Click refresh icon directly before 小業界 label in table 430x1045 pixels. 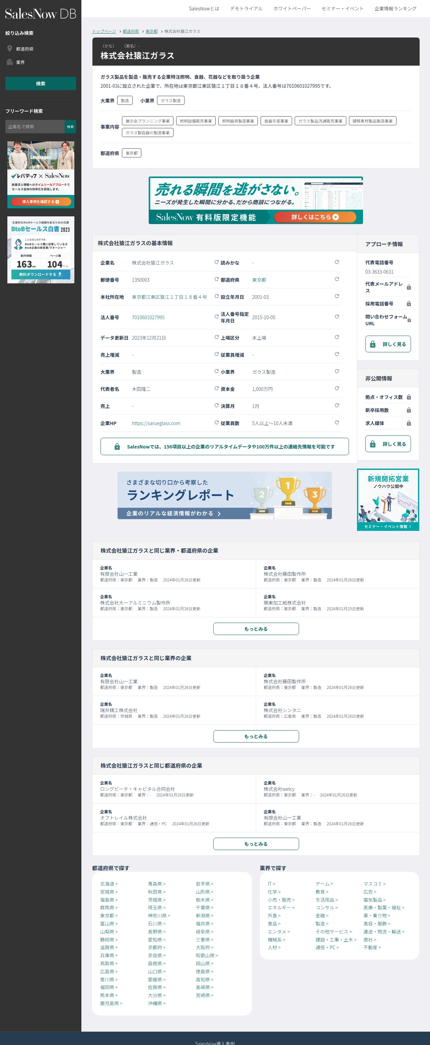point(217,371)
